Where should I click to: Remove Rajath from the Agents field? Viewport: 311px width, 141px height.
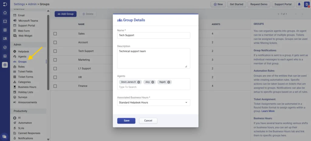(169, 82)
